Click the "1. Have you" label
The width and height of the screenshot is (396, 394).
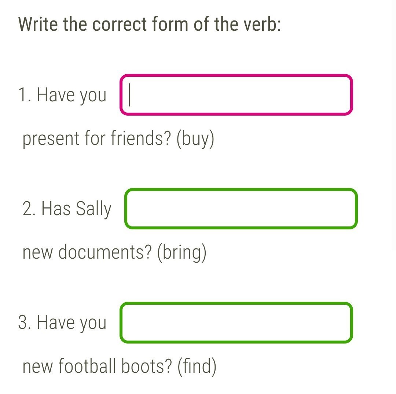click(62, 95)
